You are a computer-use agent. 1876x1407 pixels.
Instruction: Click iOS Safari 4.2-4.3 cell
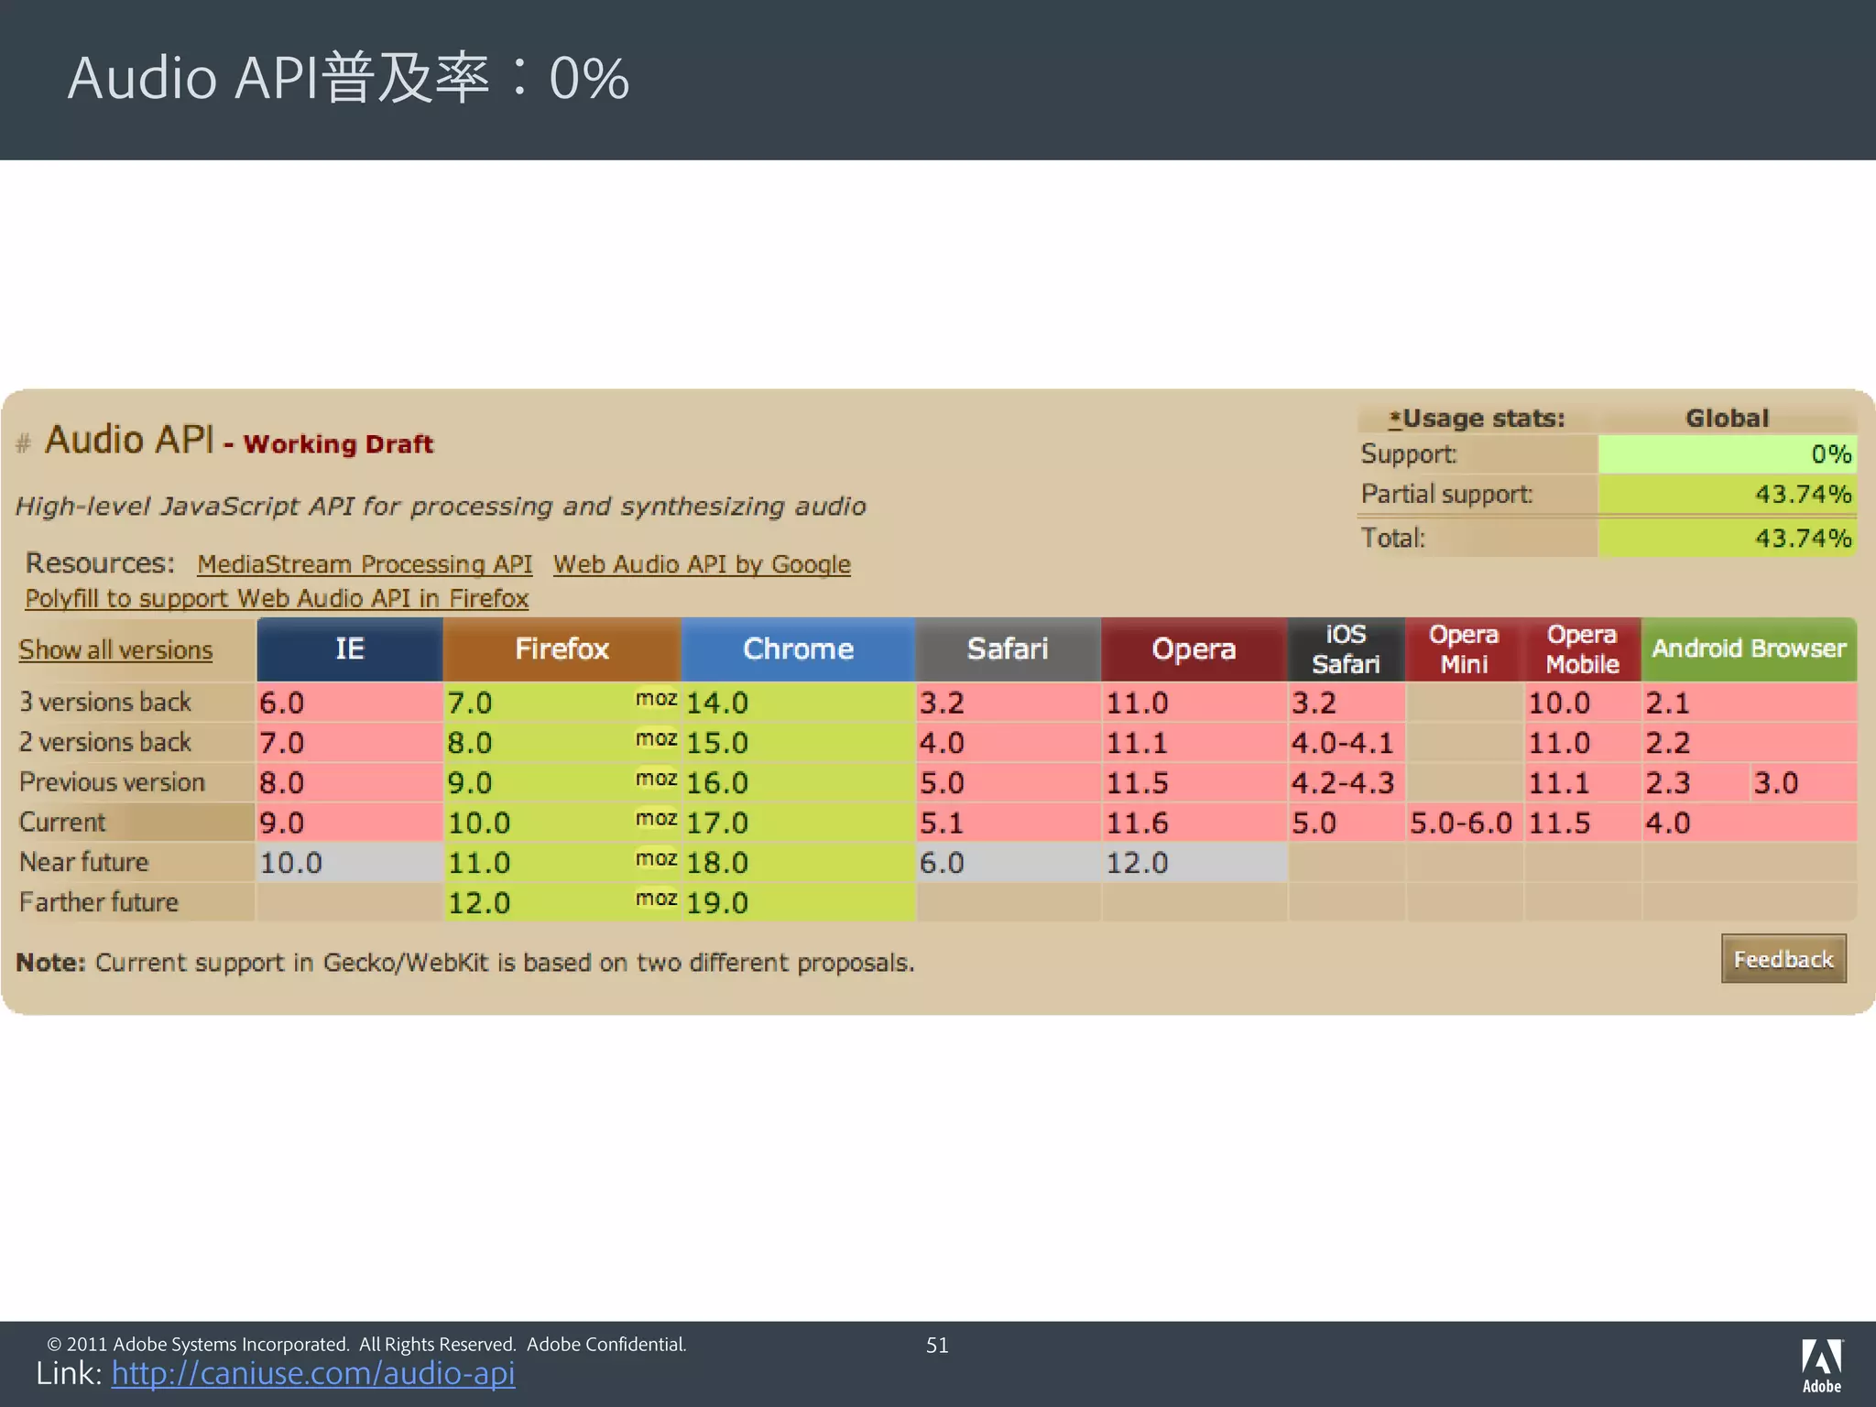(x=1346, y=783)
